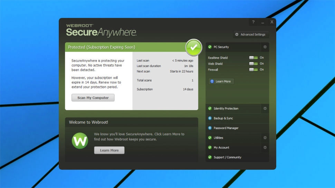Click the help question mark icon
Image resolution: width=335 pixels, height=188 pixels.
coord(253,22)
